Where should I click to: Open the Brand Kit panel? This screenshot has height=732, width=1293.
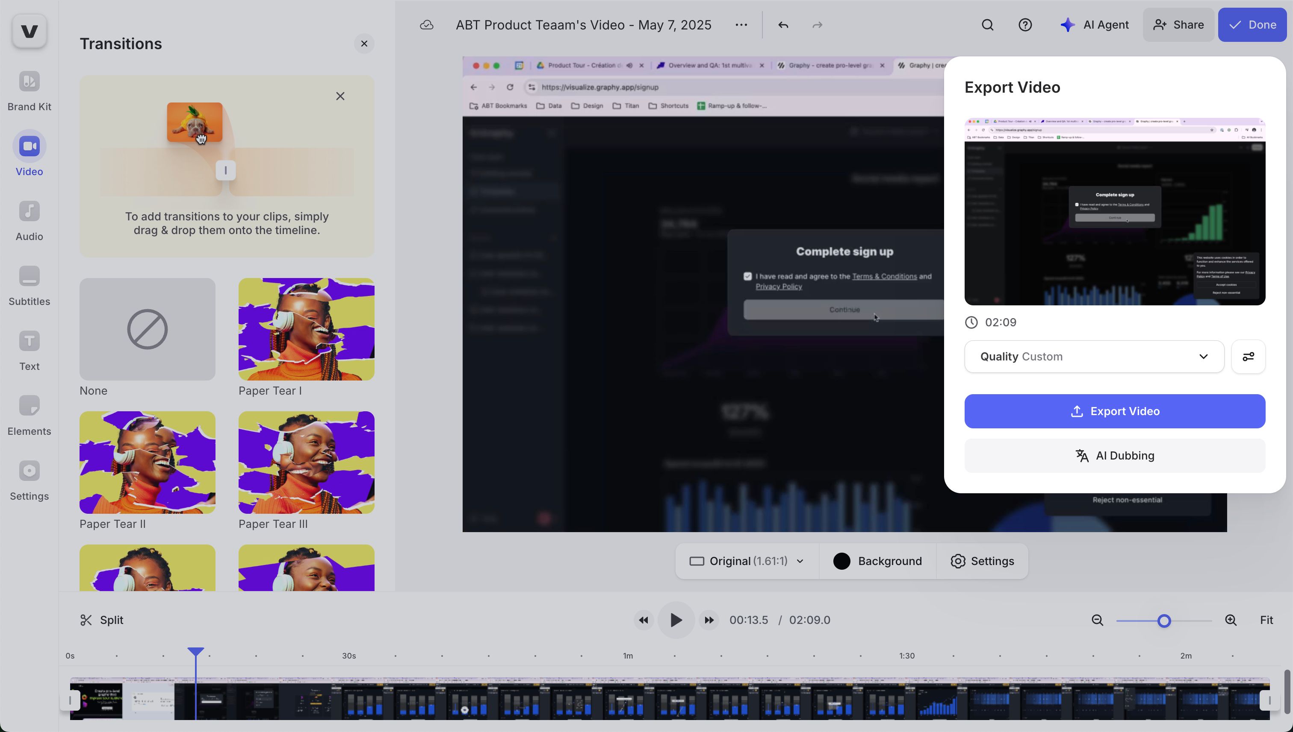pyautogui.click(x=29, y=91)
